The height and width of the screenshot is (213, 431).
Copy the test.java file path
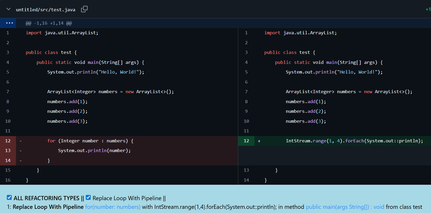pos(84,9)
